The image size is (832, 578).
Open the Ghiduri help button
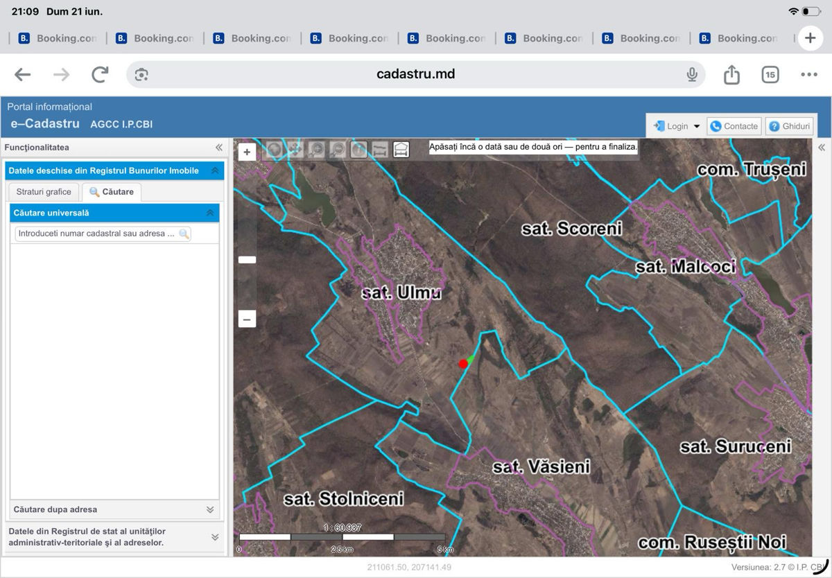tap(790, 126)
